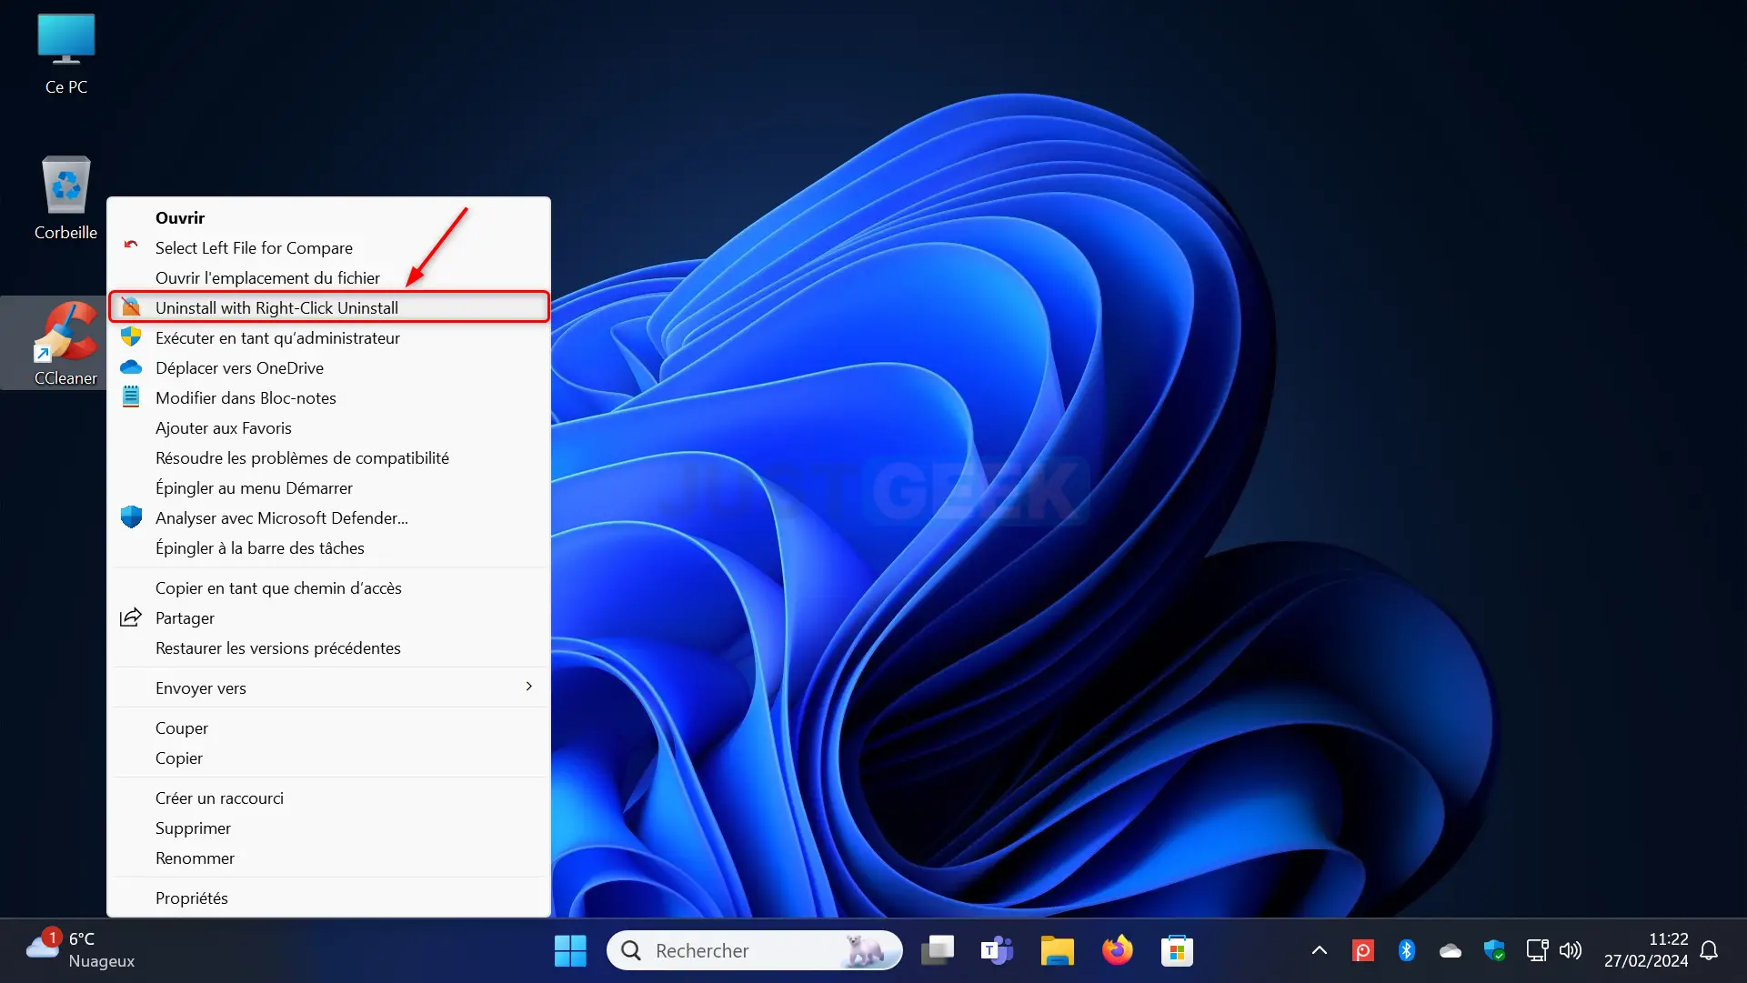Click the "Rechercher" search field
The height and width of the screenshot is (983, 1747).
(x=755, y=950)
